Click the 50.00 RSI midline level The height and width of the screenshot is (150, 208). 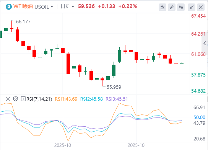pos(199,117)
